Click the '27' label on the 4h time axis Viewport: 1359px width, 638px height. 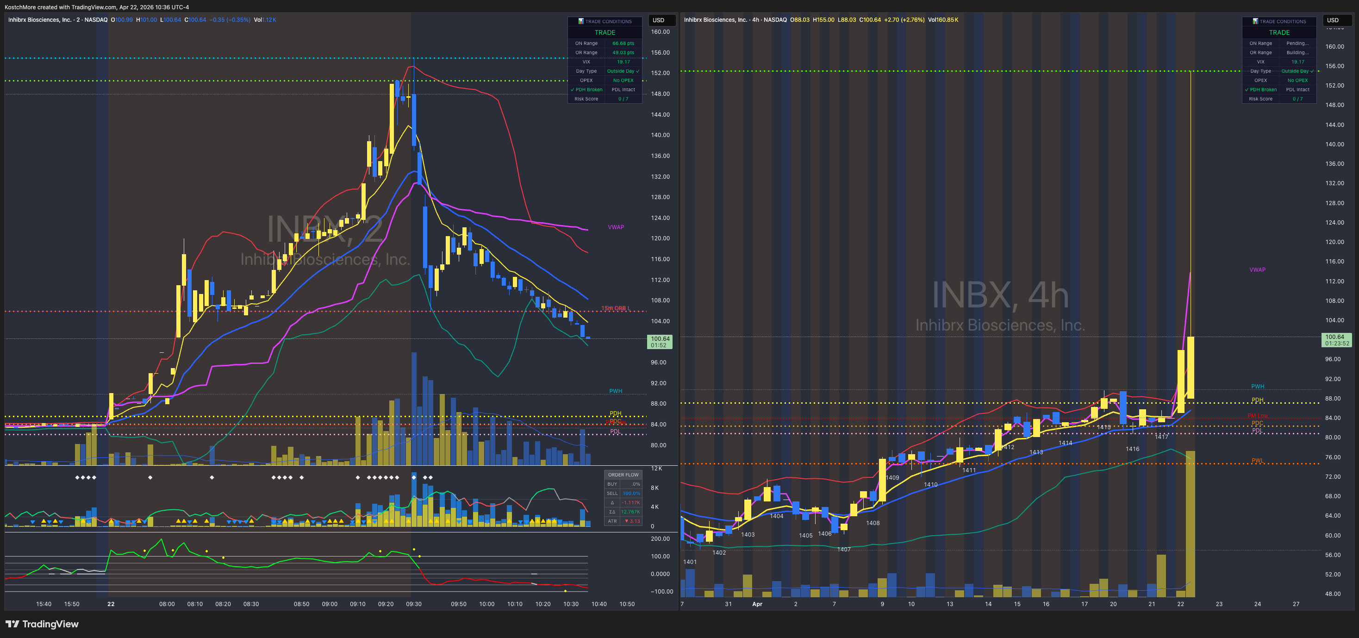tap(1296, 604)
